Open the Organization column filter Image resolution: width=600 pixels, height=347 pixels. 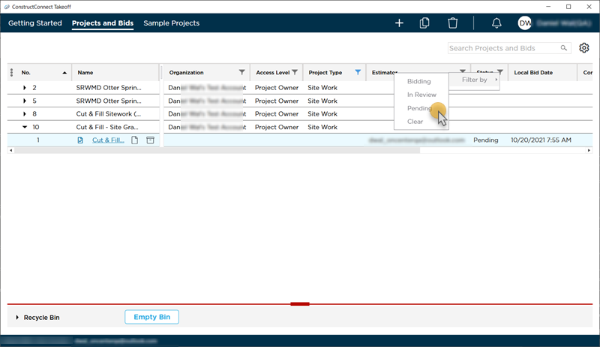[241, 72]
